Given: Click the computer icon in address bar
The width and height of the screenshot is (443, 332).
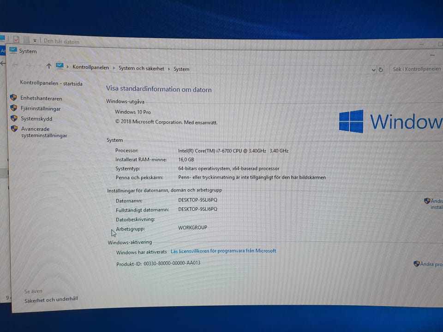Looking at the screenshot, I should 60,66.
